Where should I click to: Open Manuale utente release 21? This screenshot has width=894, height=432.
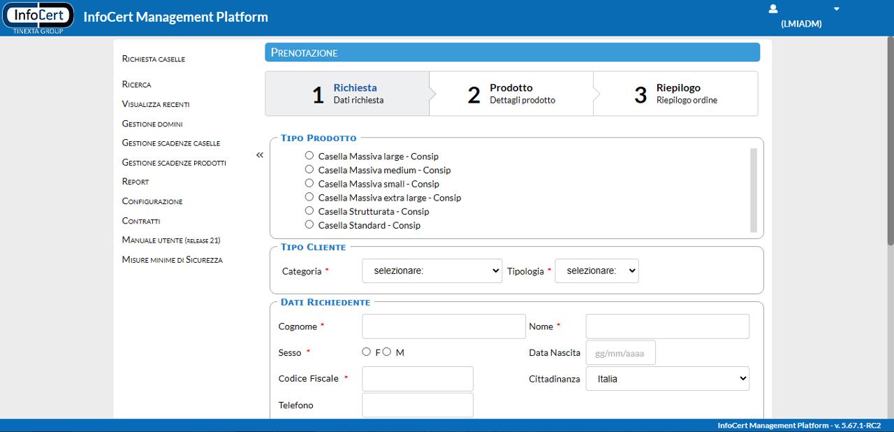(171, 240)
